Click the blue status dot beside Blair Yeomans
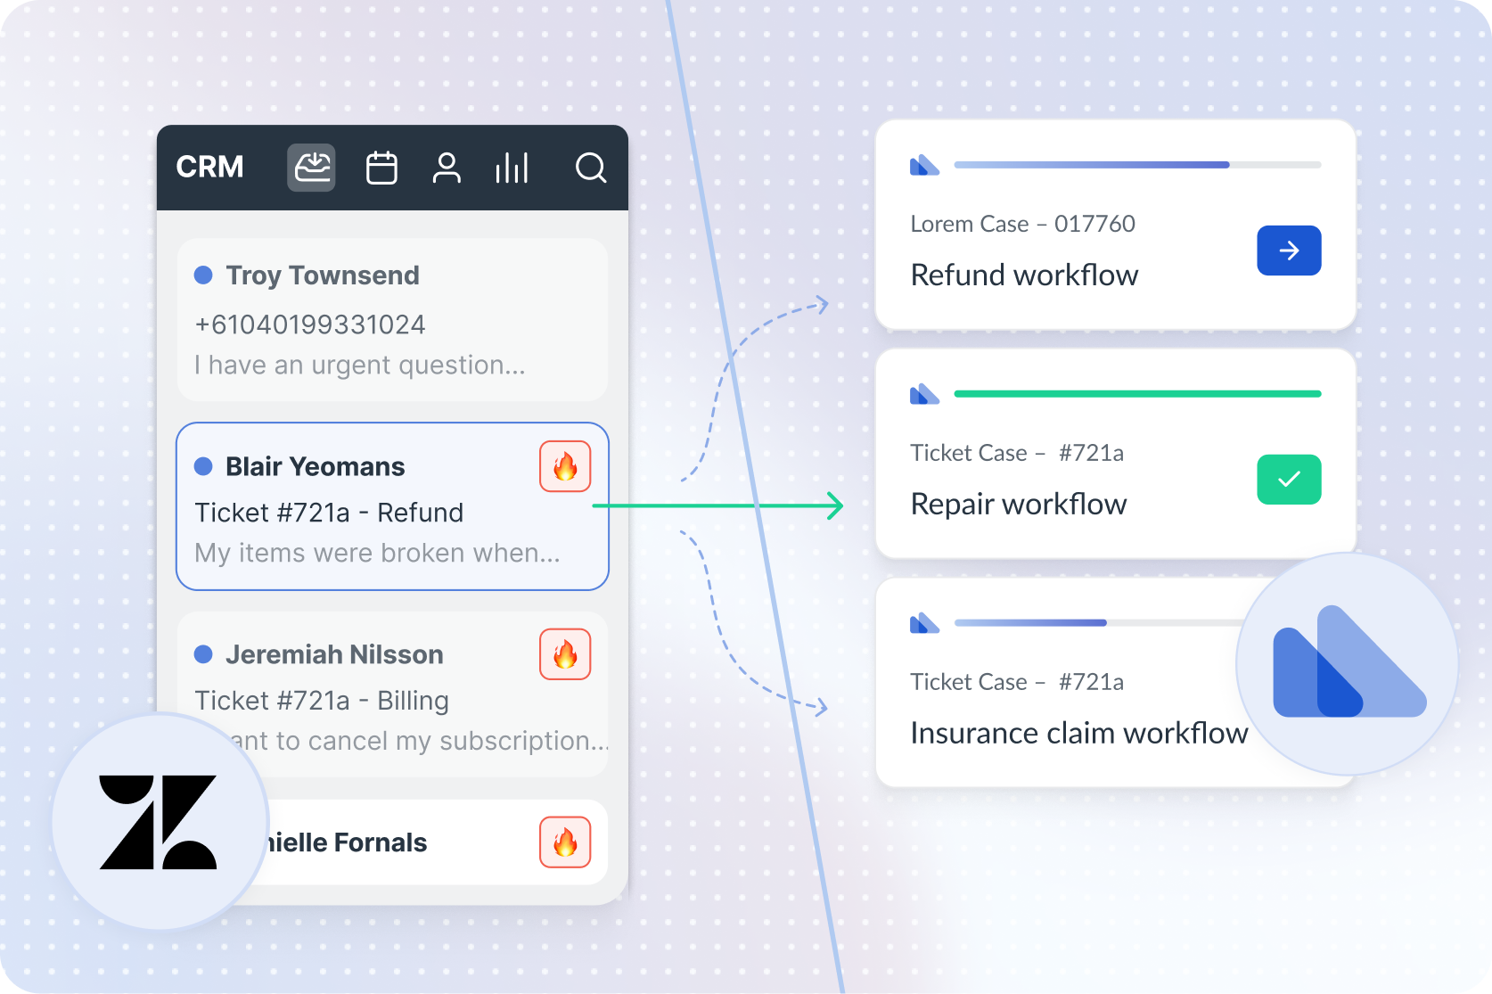This screenshot has width=1492, height=994. click(x=203, y=466)
